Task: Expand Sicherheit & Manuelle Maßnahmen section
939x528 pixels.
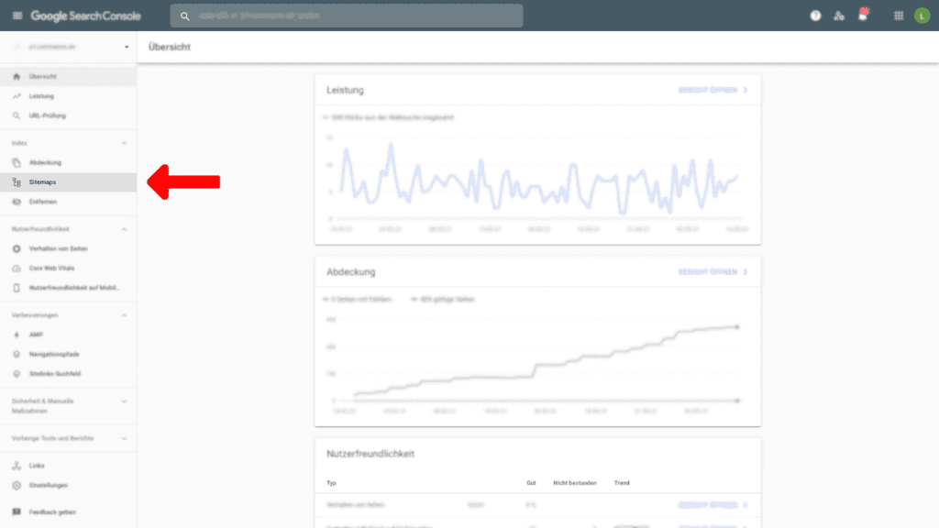Action: coord(124,401)
